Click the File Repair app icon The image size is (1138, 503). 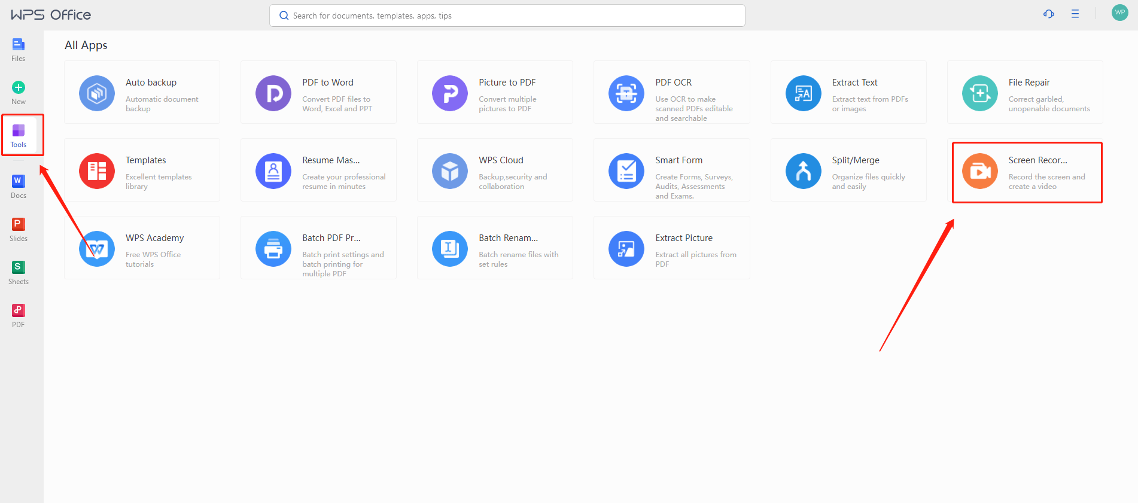980,93
